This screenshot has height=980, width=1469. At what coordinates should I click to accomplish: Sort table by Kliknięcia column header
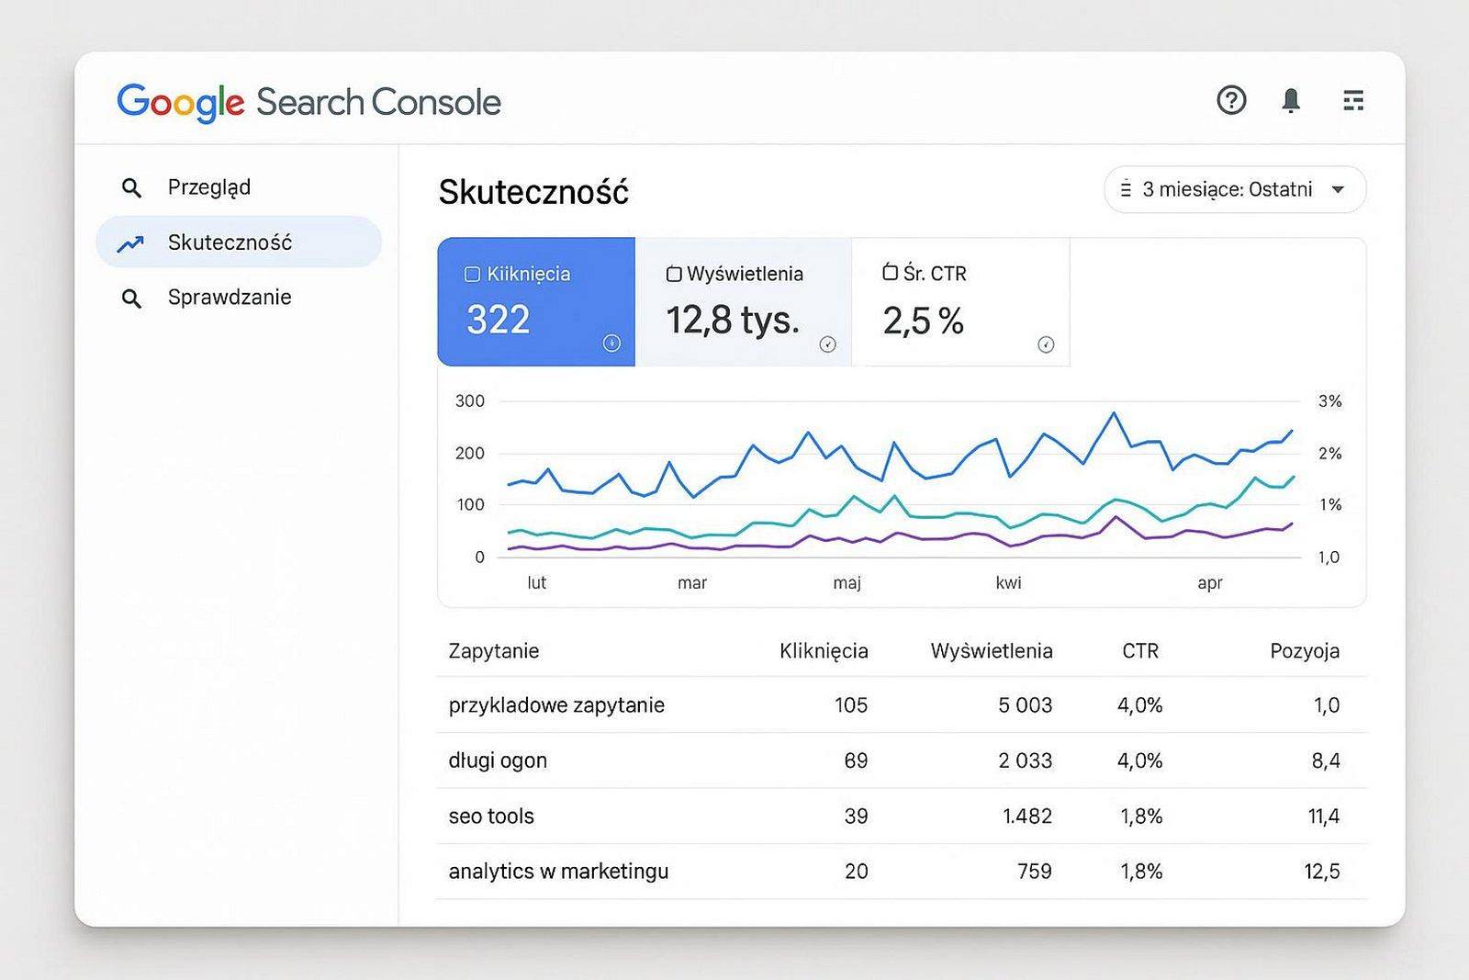tap(823, 651)
